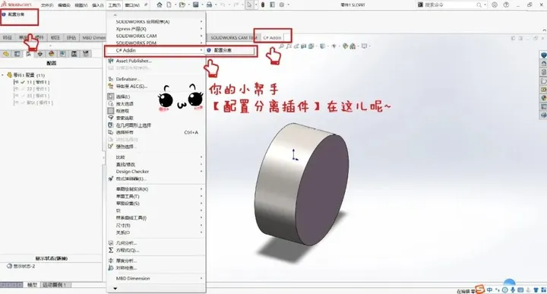Open the 窗口(W) menu
Image resolution: width=547 pixels, height=294 pixels.
point(132,5)
